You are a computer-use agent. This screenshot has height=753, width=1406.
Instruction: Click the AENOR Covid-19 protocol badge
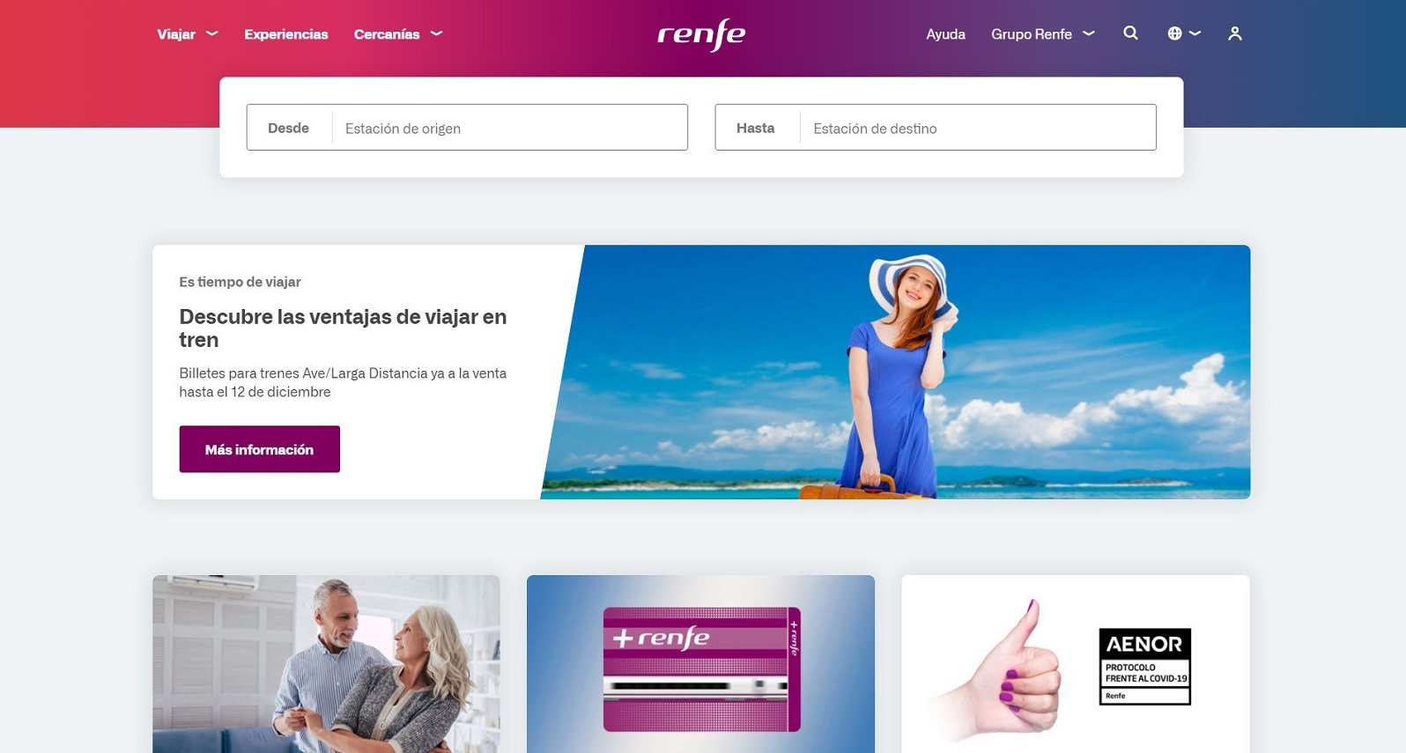click(x=1144, y=667)
